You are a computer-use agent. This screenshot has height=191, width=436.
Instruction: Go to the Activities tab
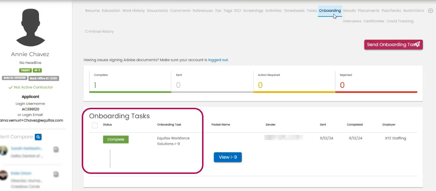(x=273, y=10)
